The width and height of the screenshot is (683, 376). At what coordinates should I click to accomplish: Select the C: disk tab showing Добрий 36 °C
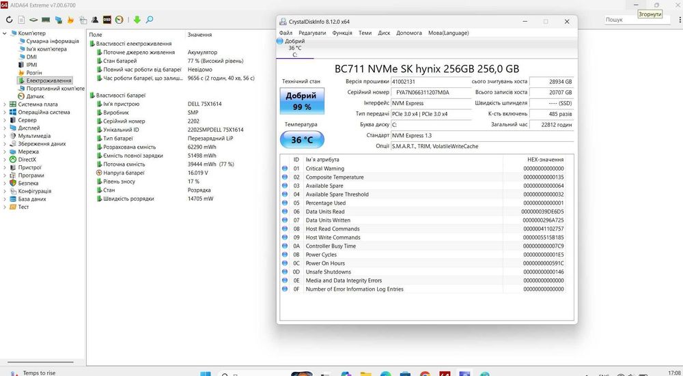[x=295, y=48]
